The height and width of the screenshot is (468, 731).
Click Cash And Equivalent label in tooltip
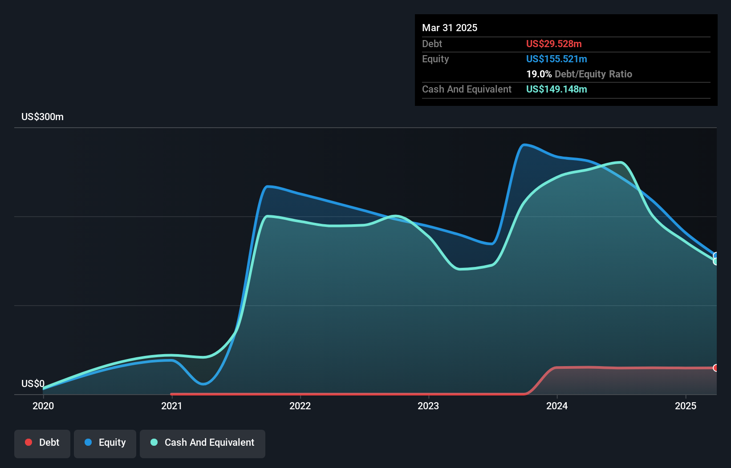[x=467, y=89]
